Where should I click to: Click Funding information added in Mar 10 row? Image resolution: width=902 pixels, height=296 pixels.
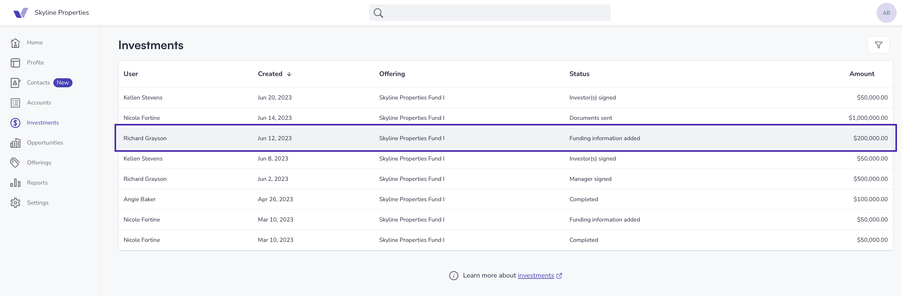(x=604, y=220)
